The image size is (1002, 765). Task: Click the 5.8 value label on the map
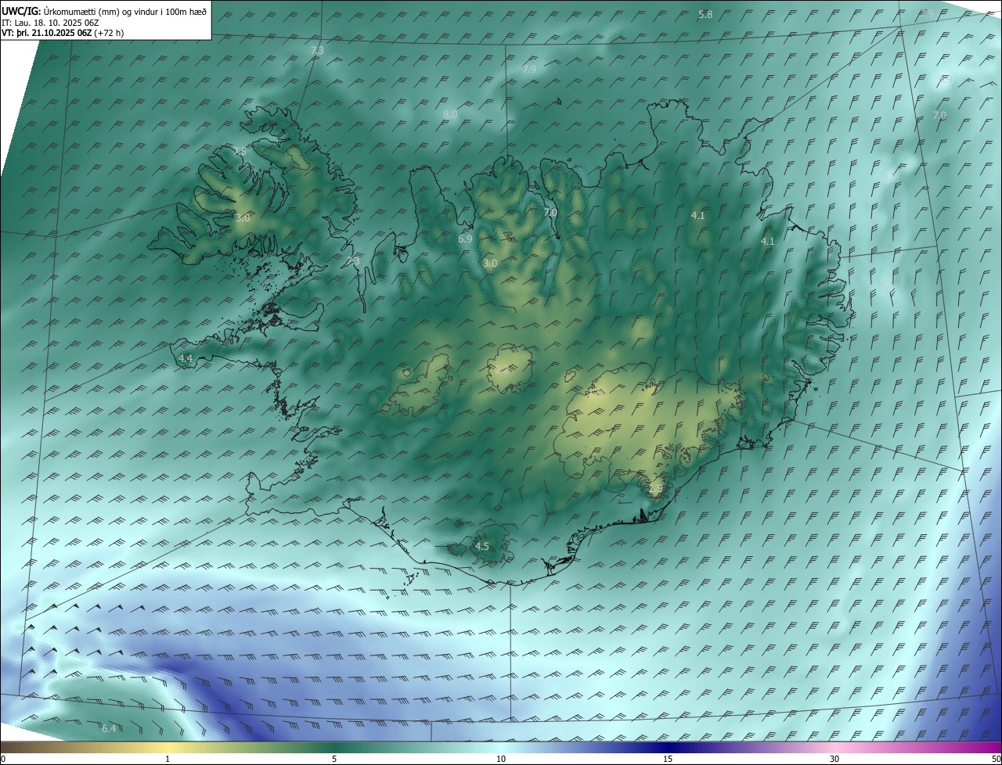705,15
